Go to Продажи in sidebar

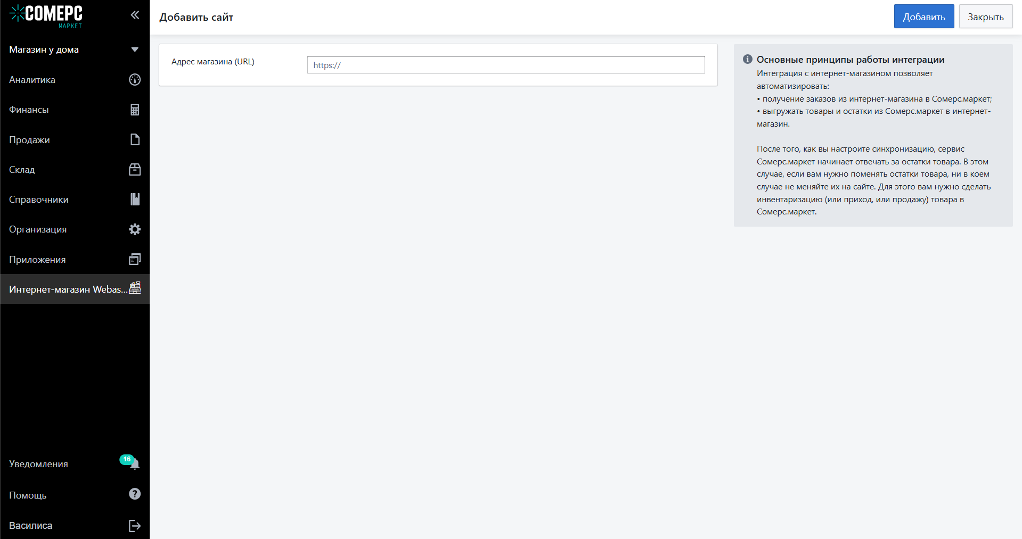[x=29, y=140]
